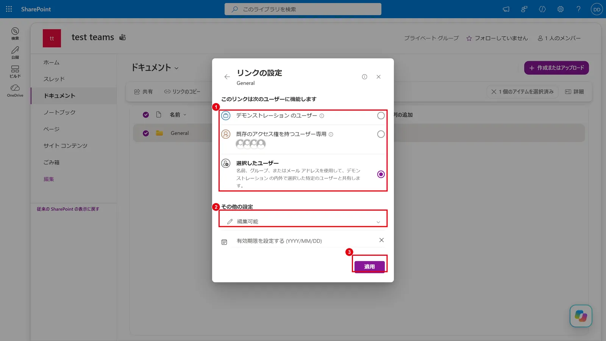Click the publish pencil icon in left rail
606x341 pixels.
coord(15,52)
